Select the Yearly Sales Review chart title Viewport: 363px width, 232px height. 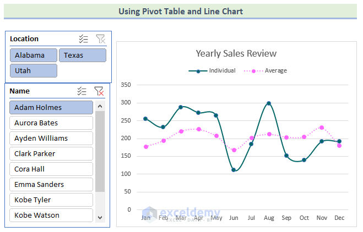click(236, 53)
